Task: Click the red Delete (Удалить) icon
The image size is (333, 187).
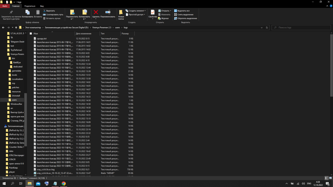Action: tap(96, 13)
